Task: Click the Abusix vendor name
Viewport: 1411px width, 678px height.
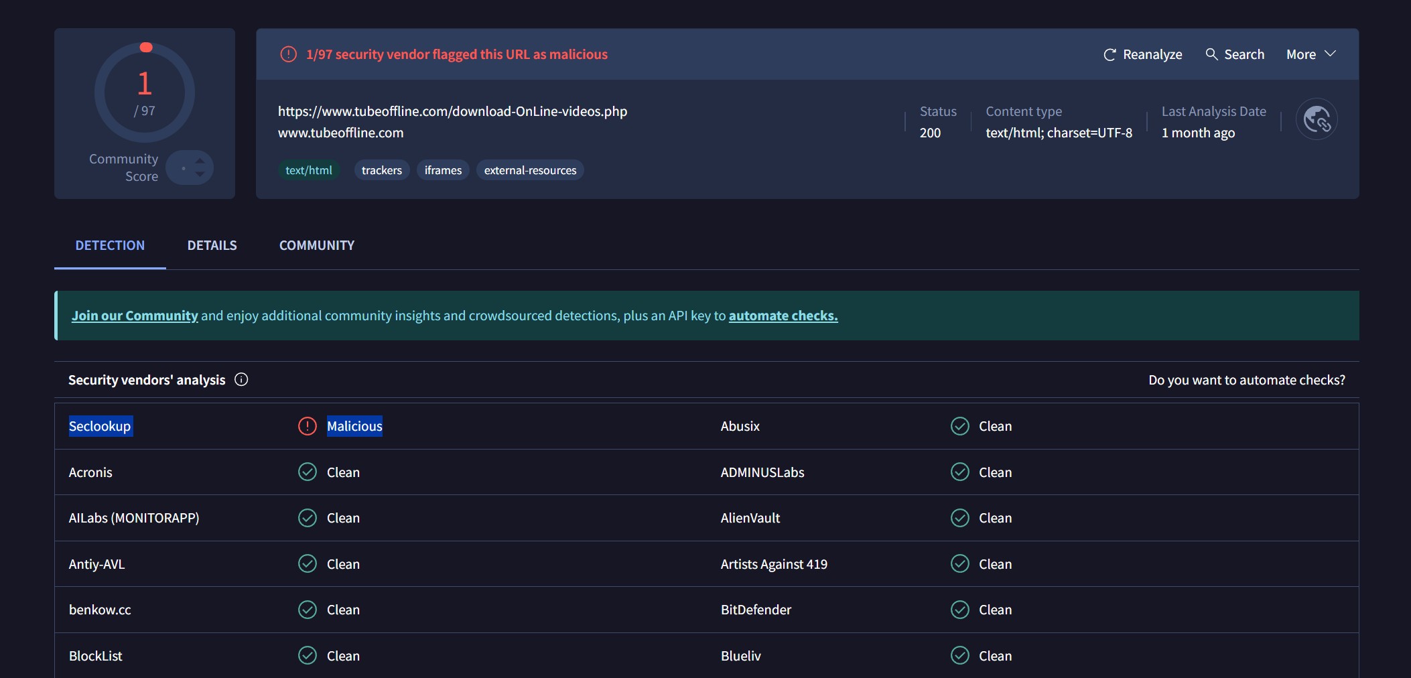Action: coord(740,426)
